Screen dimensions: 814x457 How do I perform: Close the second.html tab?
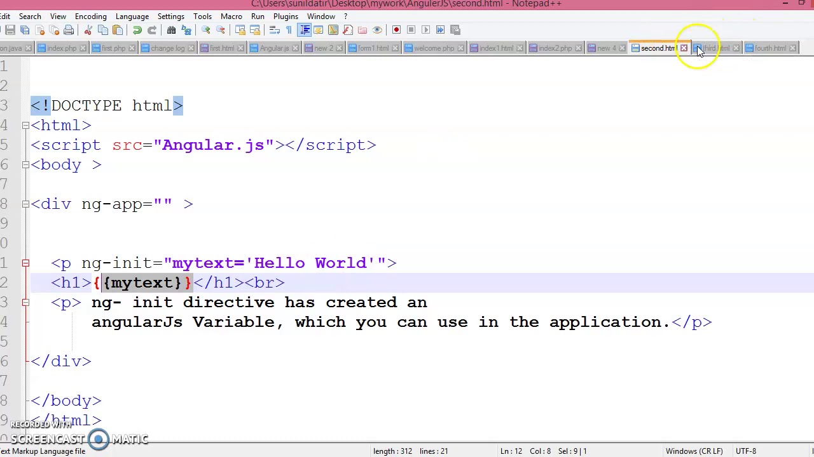684,48
